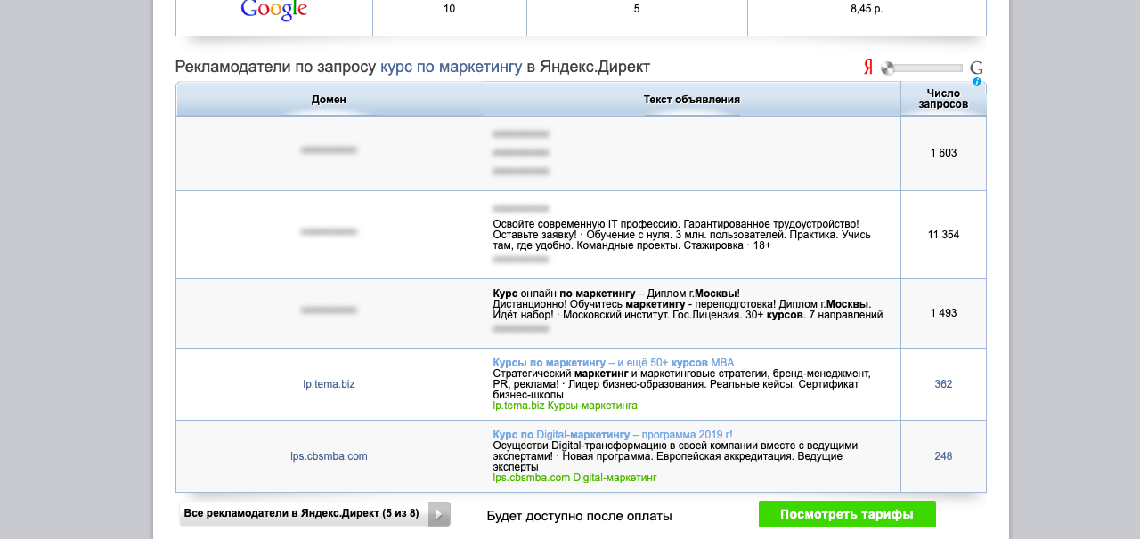Screen dimensions: 1140x539
Task: Click the number 5 in the Google row
Action: pyautogui.click(x=637, y=9)
